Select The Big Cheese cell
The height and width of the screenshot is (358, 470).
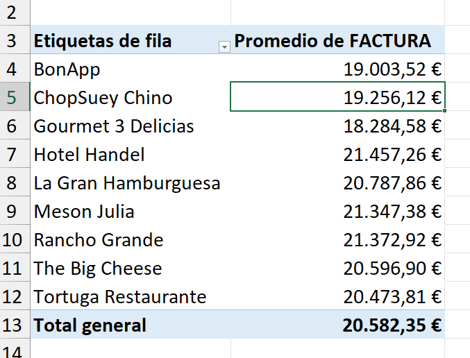(131, 268)
